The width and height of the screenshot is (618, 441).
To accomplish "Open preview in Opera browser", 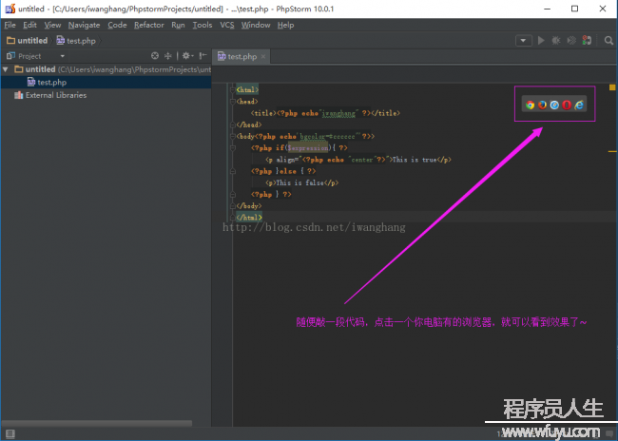I will pyautogui.click(x=567, y=105).
